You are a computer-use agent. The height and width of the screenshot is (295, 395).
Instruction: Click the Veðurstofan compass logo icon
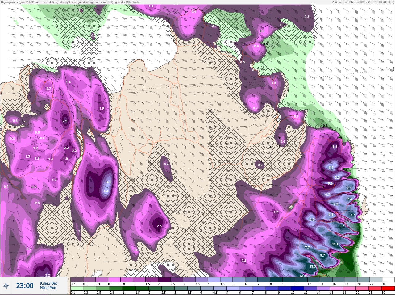pos(6,286)
